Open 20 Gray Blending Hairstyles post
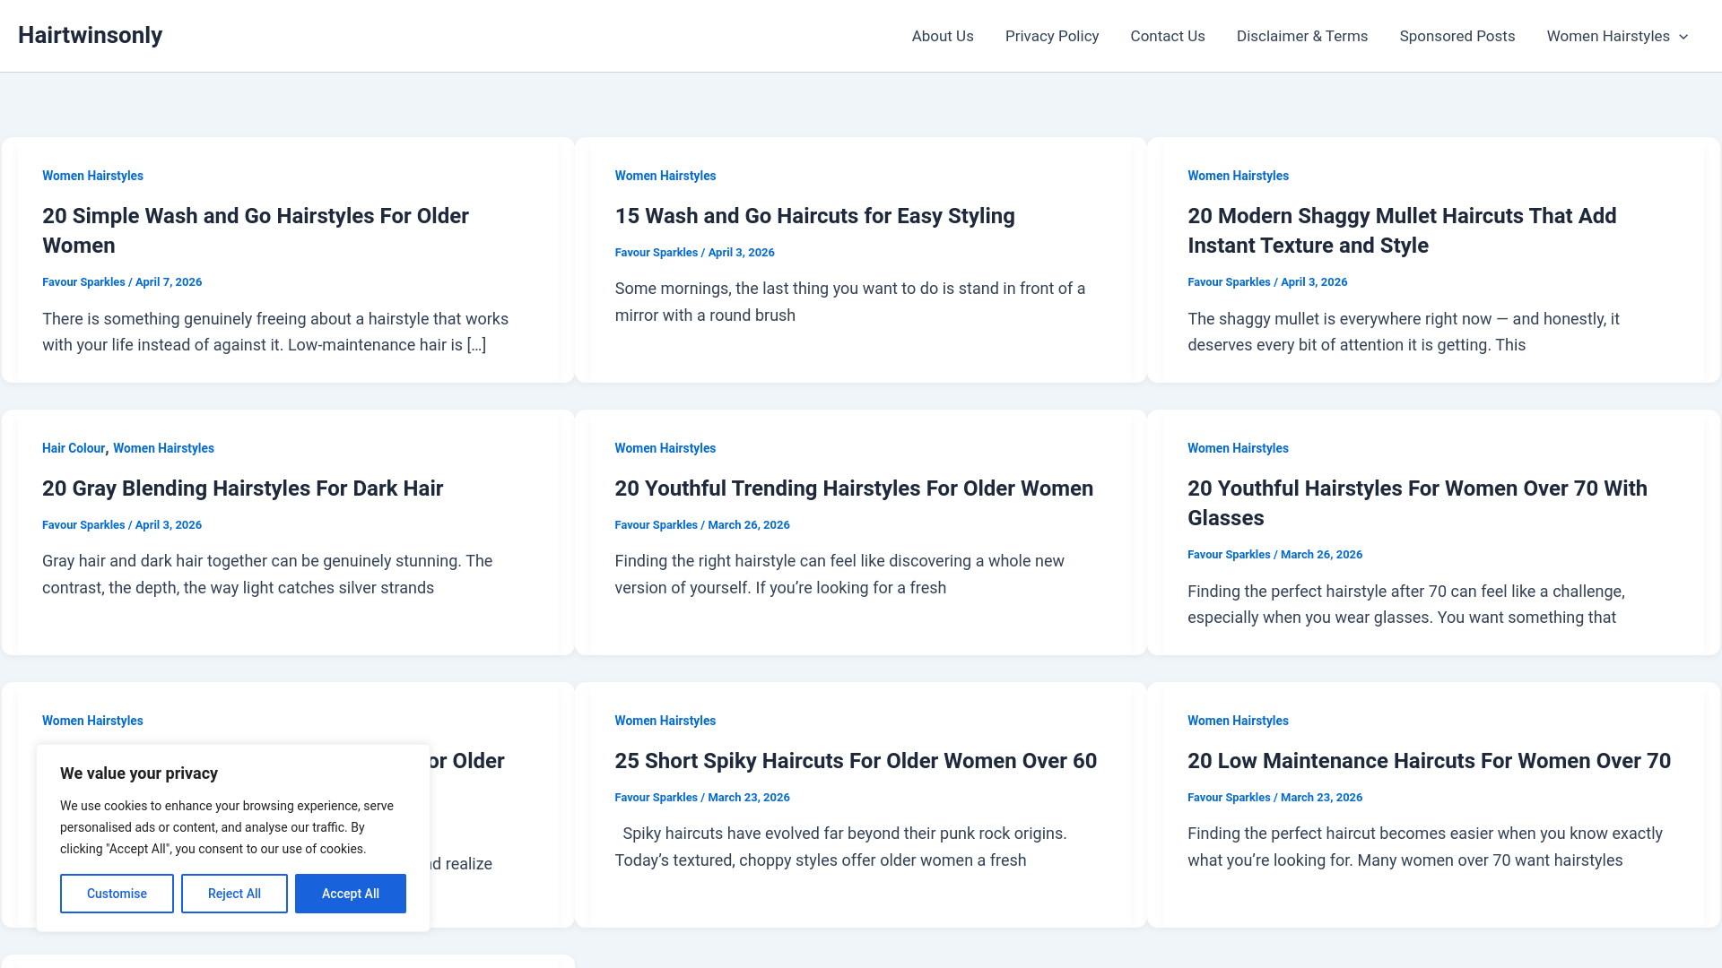This screenshot has height=968, width=1722. pyautogui.click(x=242, y=488)
